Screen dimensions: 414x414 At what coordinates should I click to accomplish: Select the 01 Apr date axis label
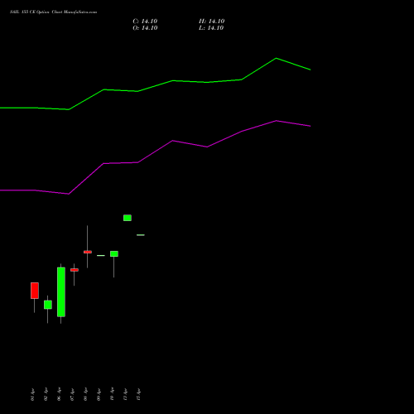(x=32, y=394)
